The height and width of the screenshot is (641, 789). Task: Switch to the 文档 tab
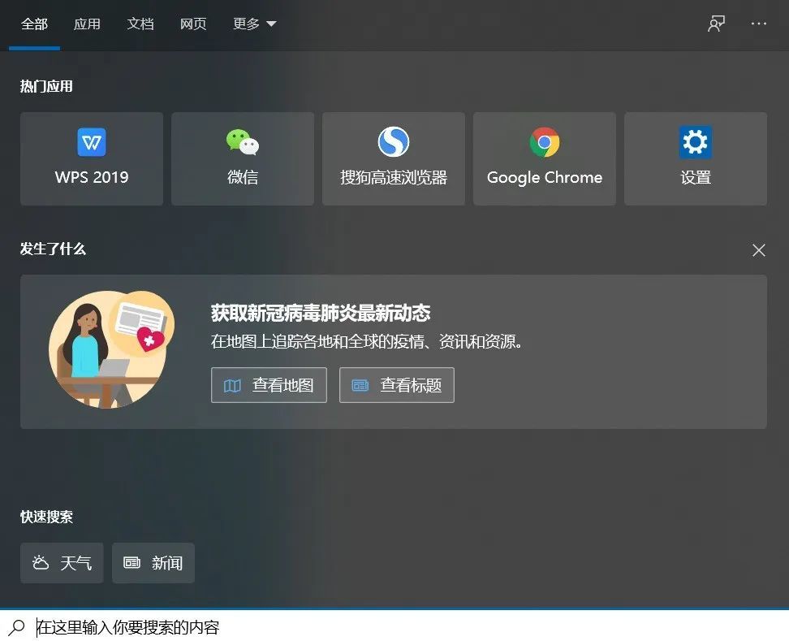140,24
